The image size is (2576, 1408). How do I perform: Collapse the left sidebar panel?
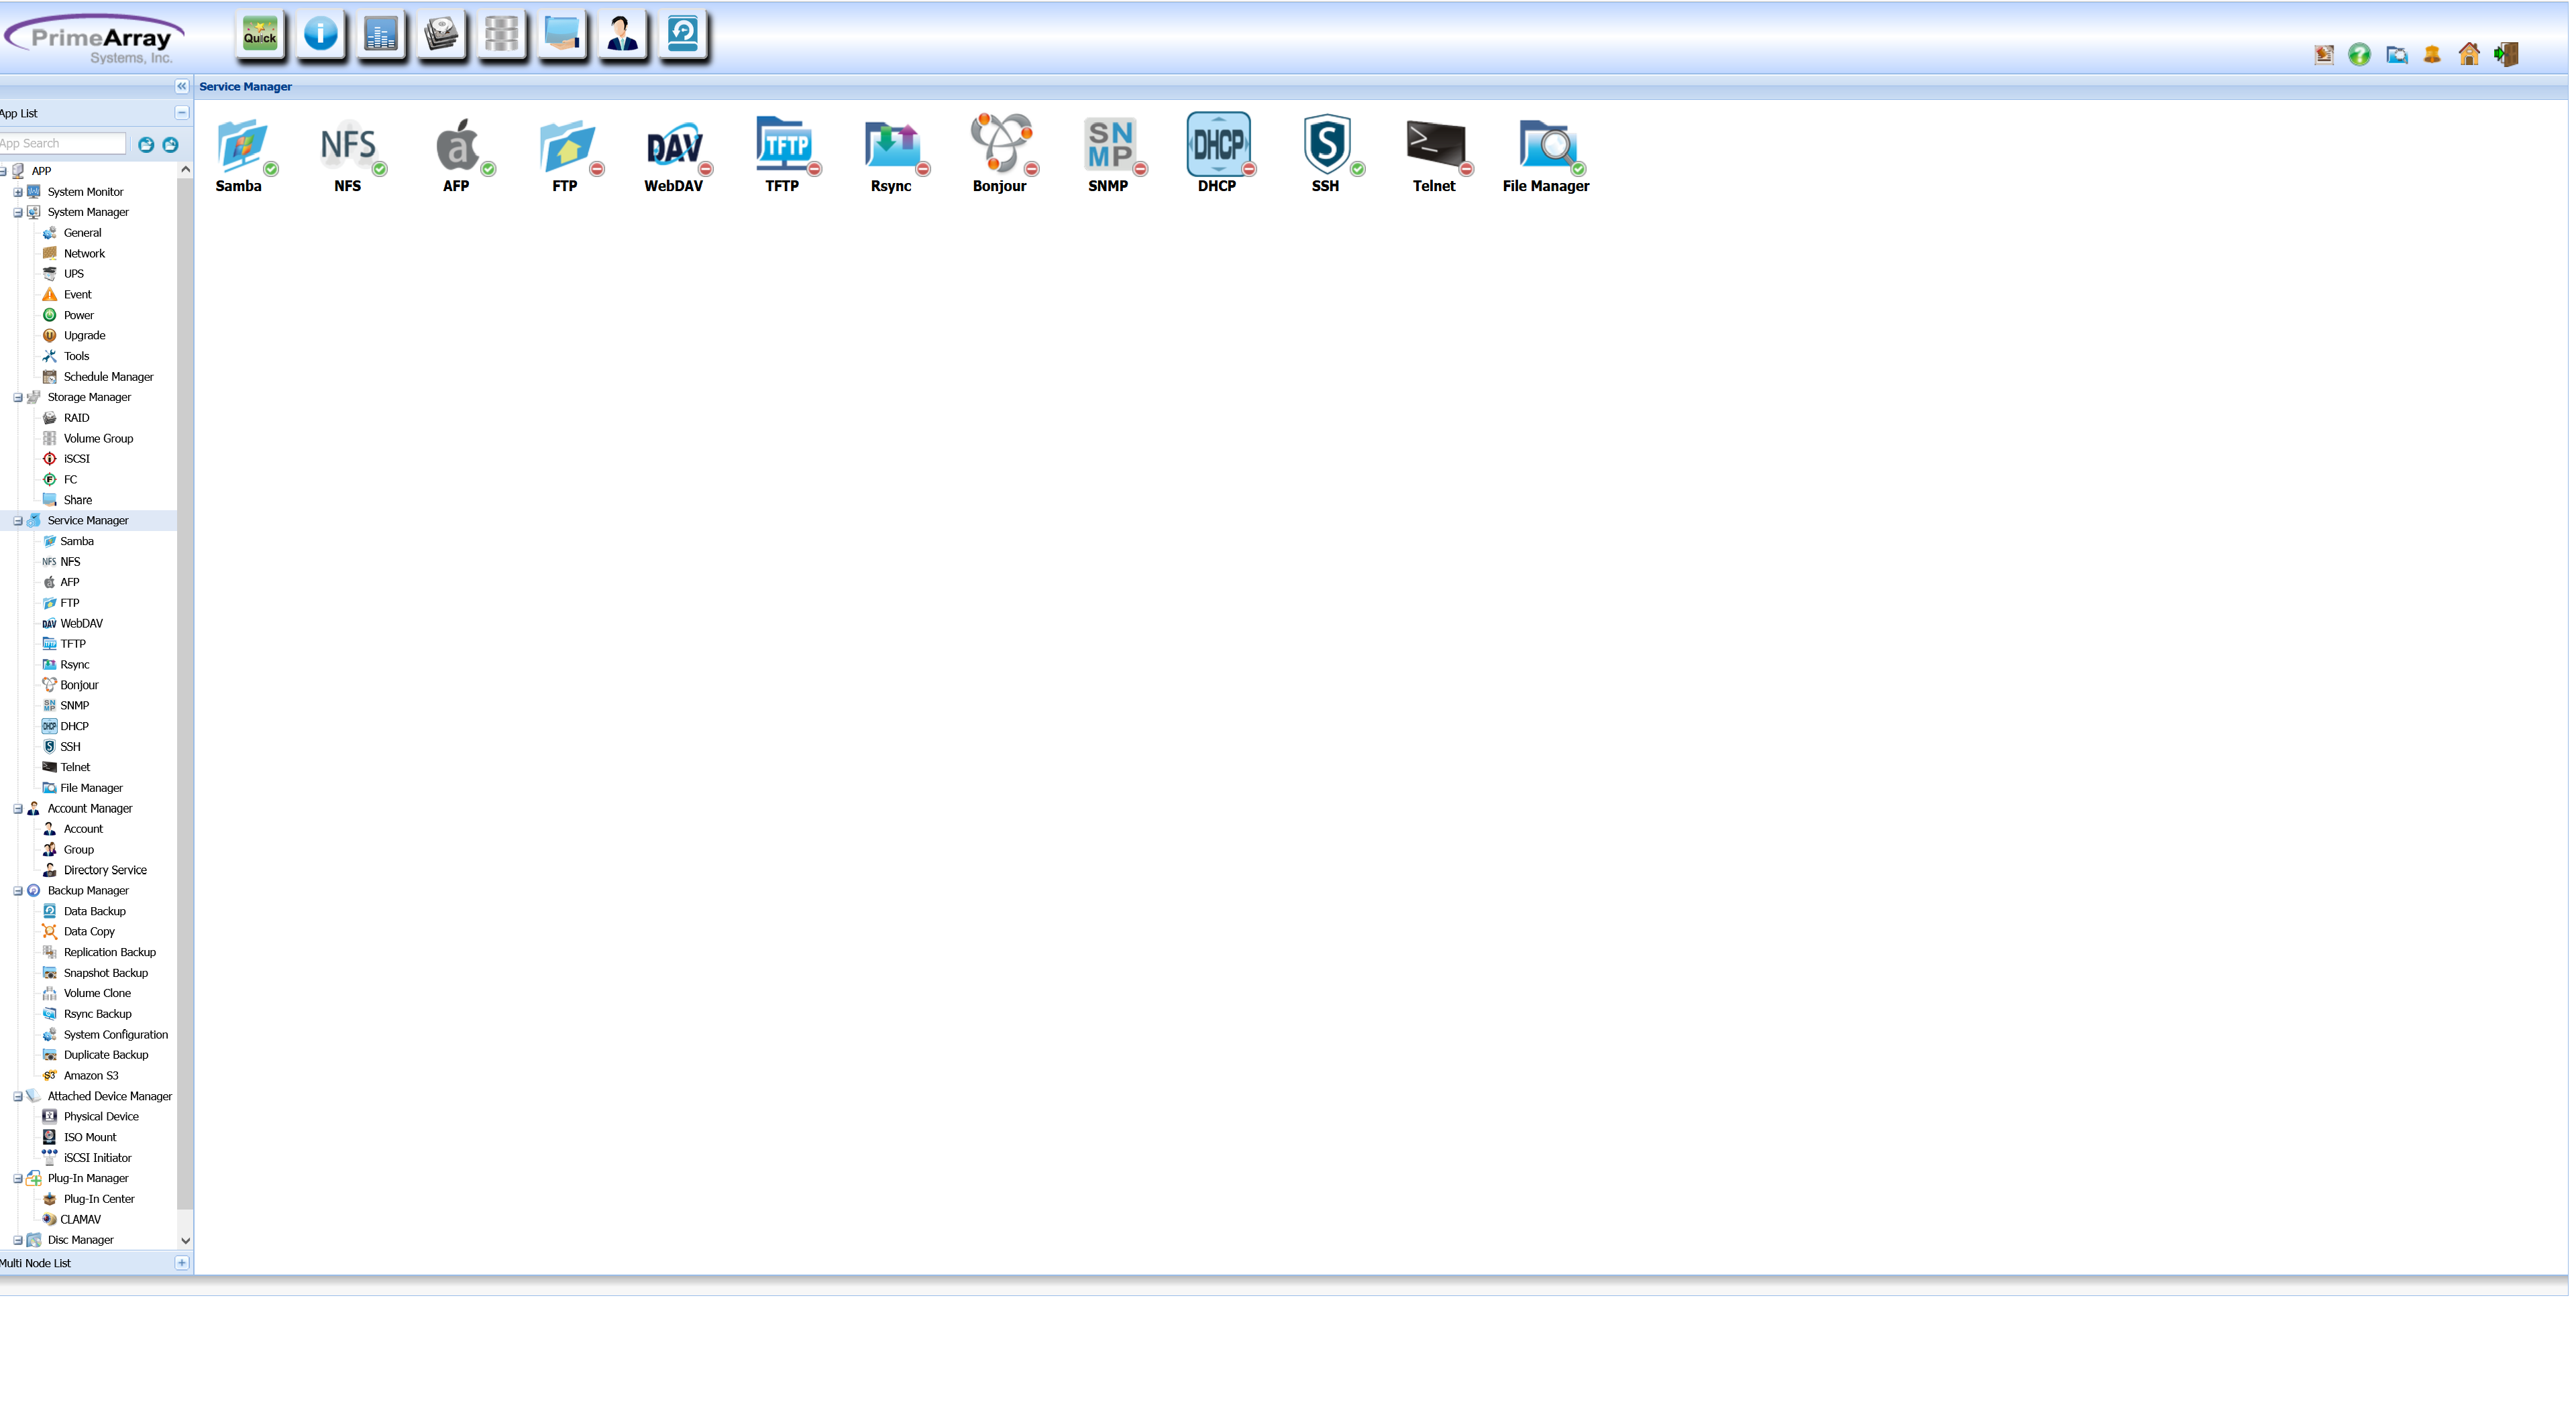pos(182,87)
